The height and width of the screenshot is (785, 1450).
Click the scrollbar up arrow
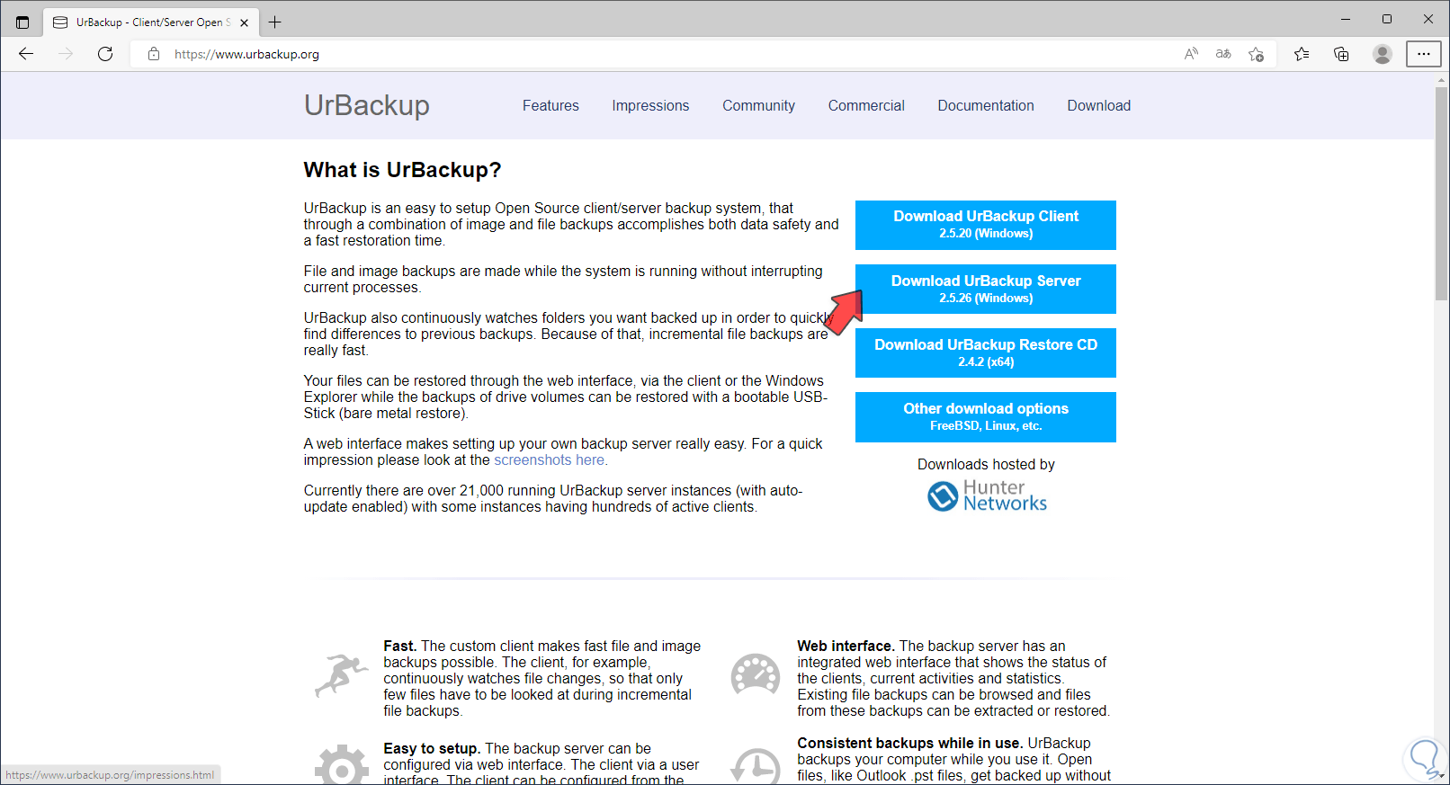tap(1442, 79)
